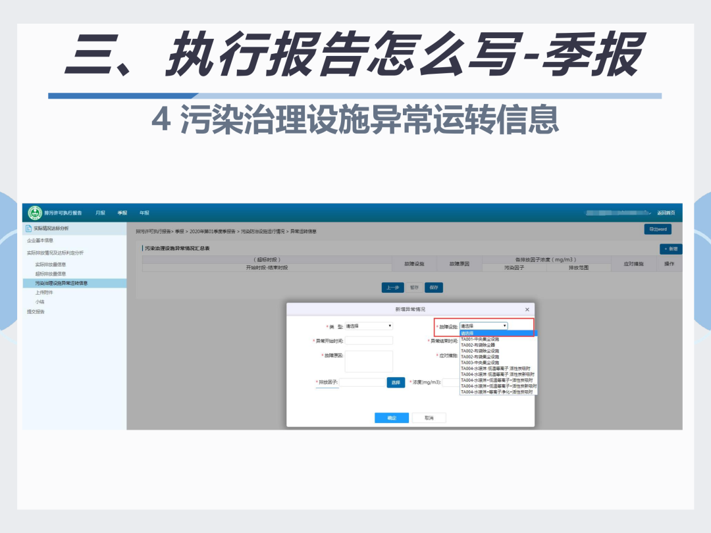Close the 新增异常情况 dialog with the X
This screenshot has width=711, height=533.
pyautogui.click(x=527, y=309)
